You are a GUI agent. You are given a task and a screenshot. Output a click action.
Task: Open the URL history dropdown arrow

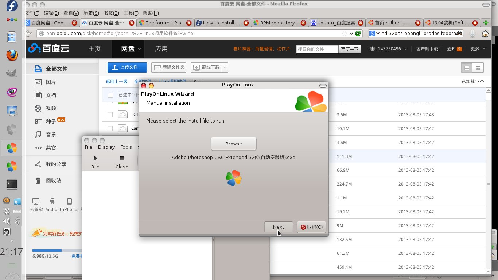[351, 34]
